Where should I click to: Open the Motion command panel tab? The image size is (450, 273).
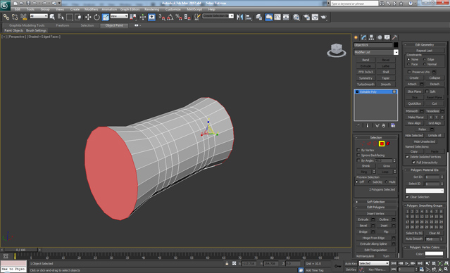[x=380, y=37]
